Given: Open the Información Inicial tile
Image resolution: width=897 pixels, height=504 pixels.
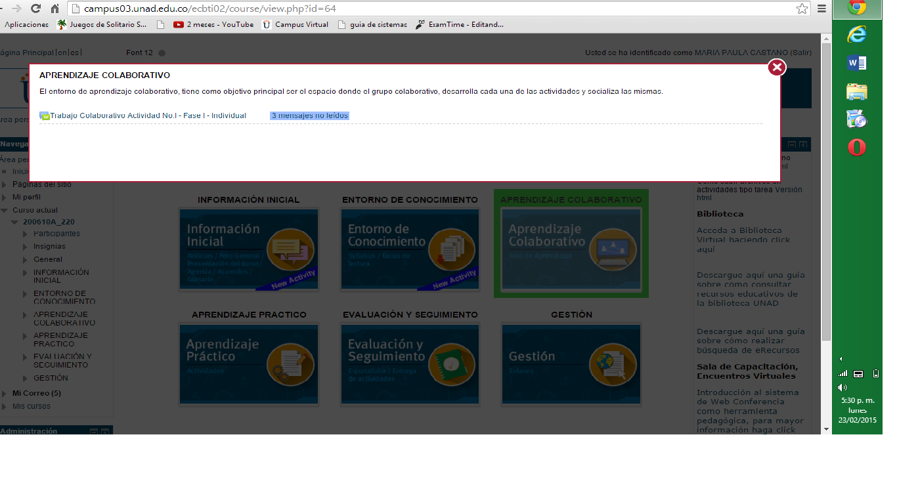Looking at the screenshot, I should tap(249, 249).
